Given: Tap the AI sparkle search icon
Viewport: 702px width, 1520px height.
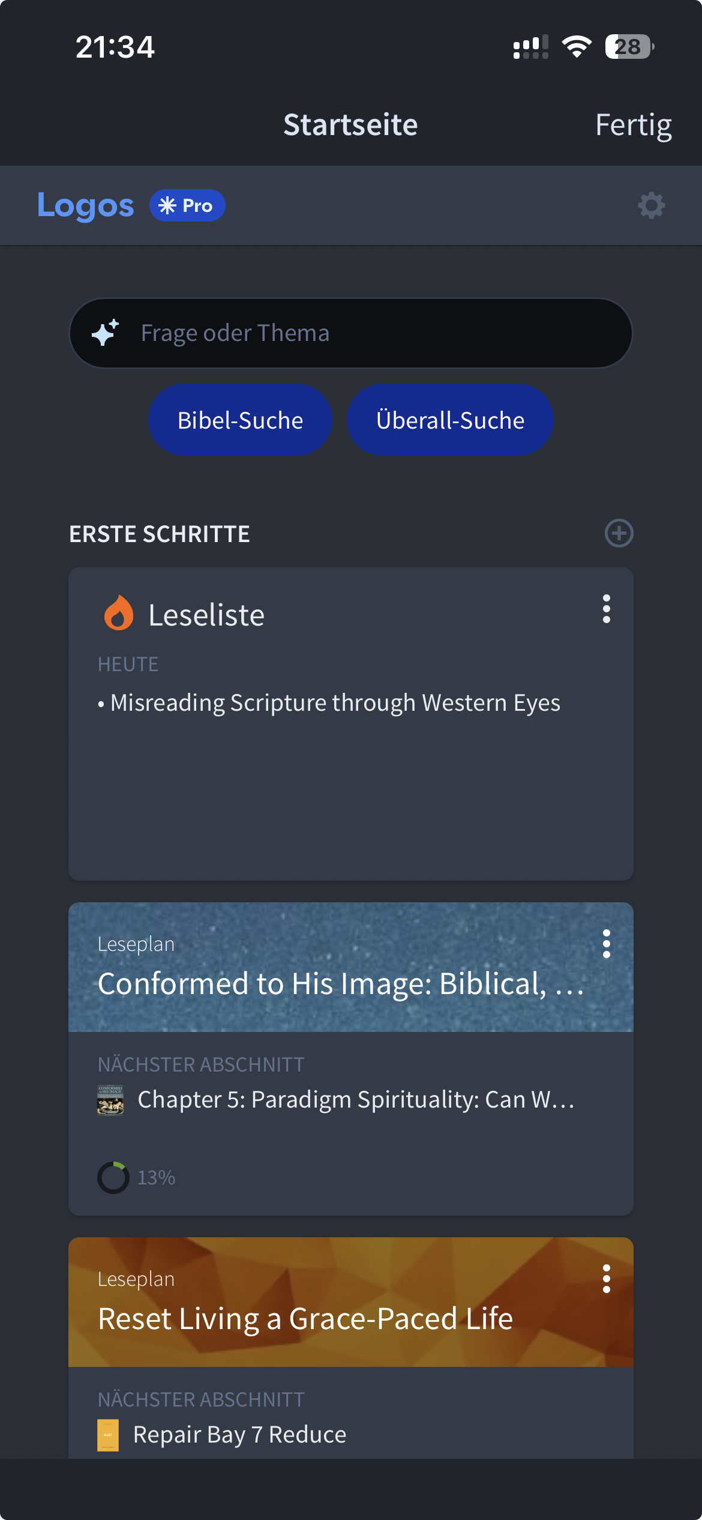Looking at the screenshot, I should [x=106, y=333].
